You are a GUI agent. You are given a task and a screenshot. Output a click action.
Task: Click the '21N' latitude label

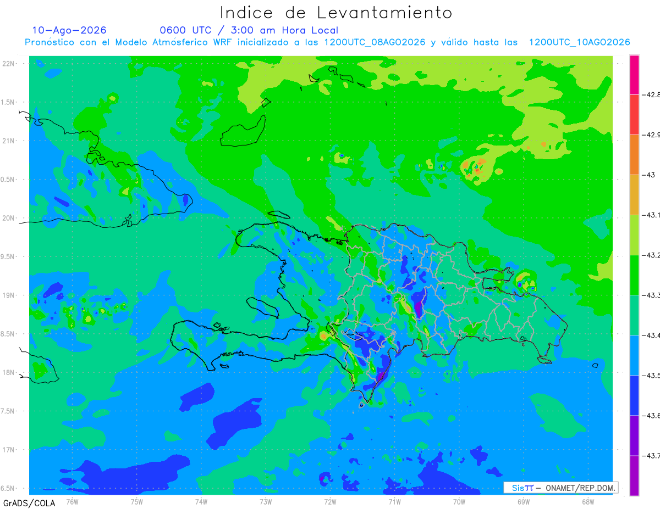[9, 141]
